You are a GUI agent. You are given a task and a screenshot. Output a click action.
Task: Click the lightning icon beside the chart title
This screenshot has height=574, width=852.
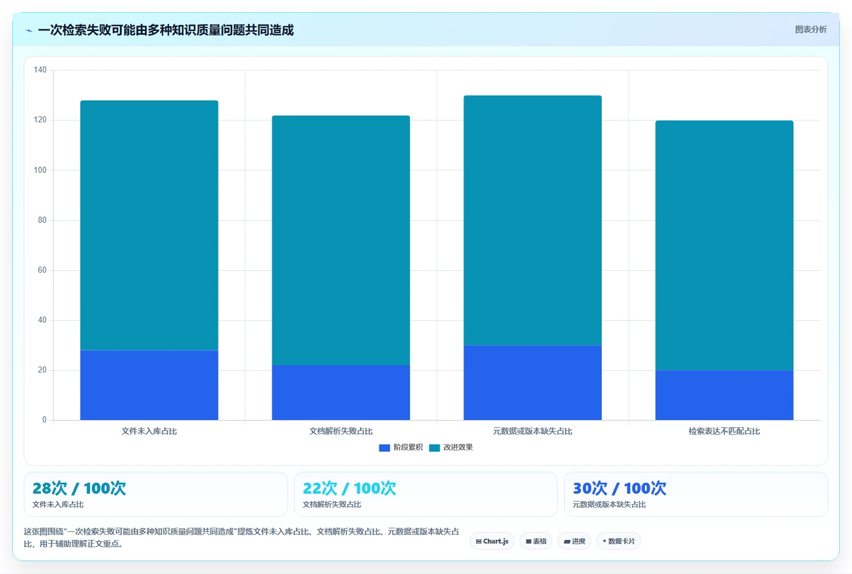tap(29, 30)
